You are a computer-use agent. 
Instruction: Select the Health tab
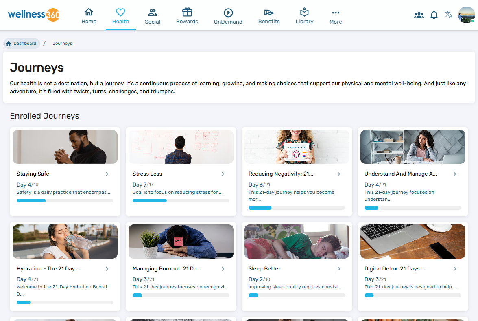121,15
